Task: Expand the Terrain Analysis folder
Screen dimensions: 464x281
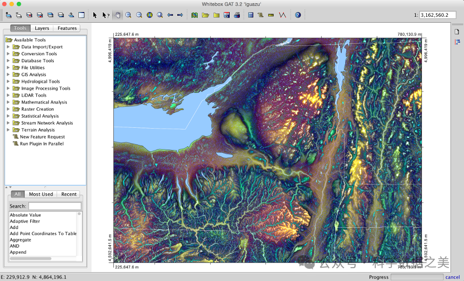Action: pos(8,130)
